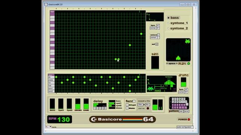Click the drums bpm x2 button
The image size is (241, 135).
(x=186, y=89)
